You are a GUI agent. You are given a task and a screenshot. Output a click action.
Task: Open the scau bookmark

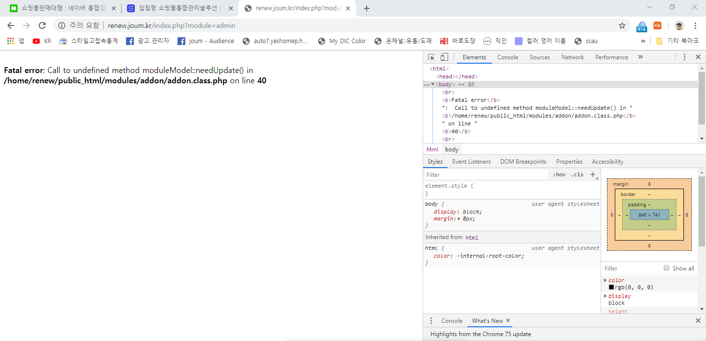click(586, 41)
